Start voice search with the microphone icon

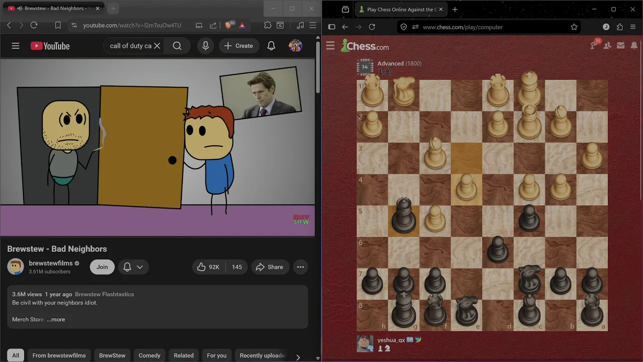205,46
